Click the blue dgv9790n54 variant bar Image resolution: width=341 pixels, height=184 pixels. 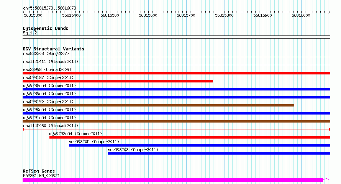pyautogui.click(x=176, y=113)
